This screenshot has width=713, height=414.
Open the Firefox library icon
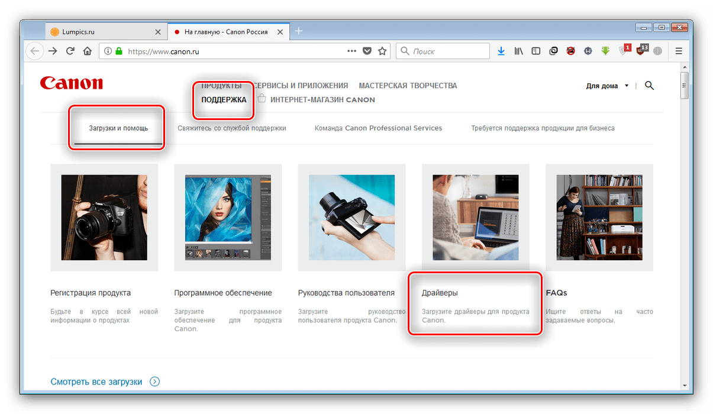tap(518, 51)
